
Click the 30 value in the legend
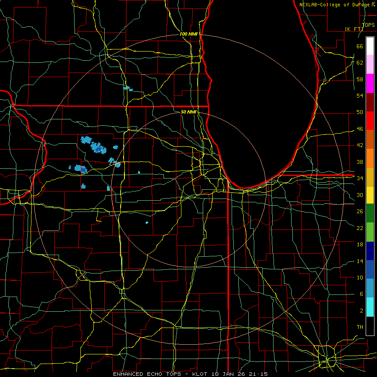(x=360, y=195)
